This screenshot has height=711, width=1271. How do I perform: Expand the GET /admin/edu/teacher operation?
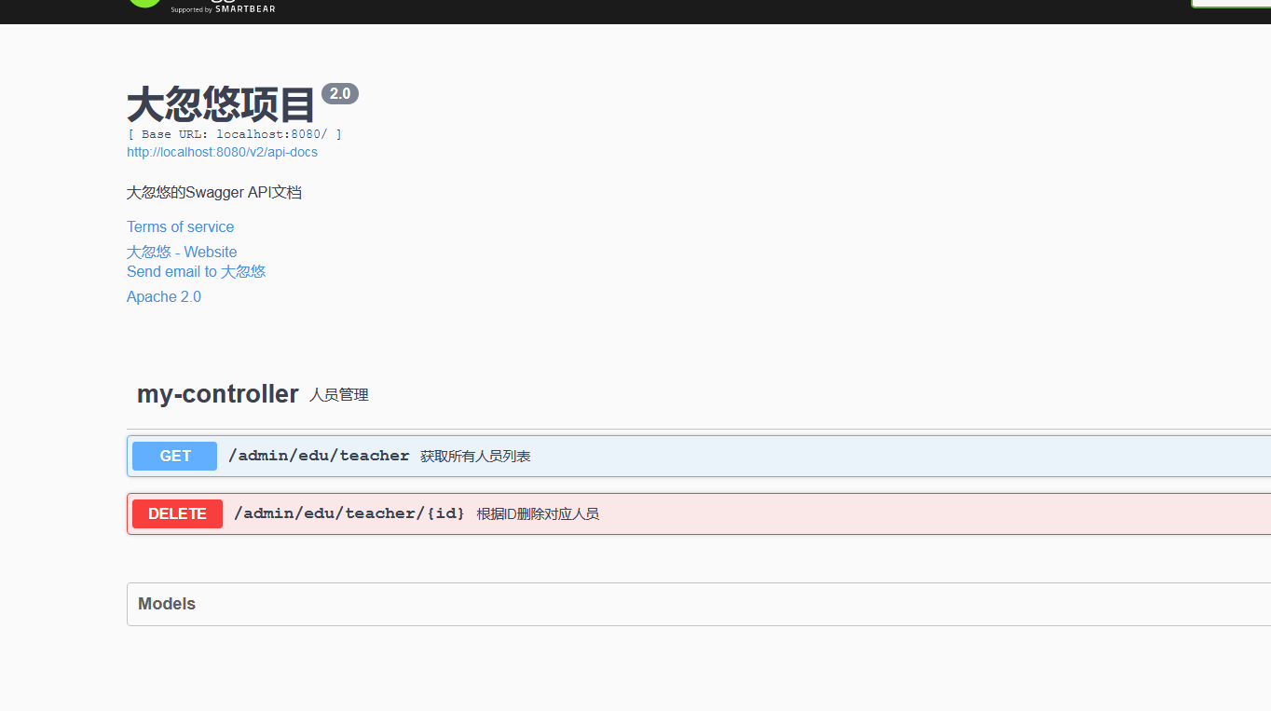pos(652,456)
